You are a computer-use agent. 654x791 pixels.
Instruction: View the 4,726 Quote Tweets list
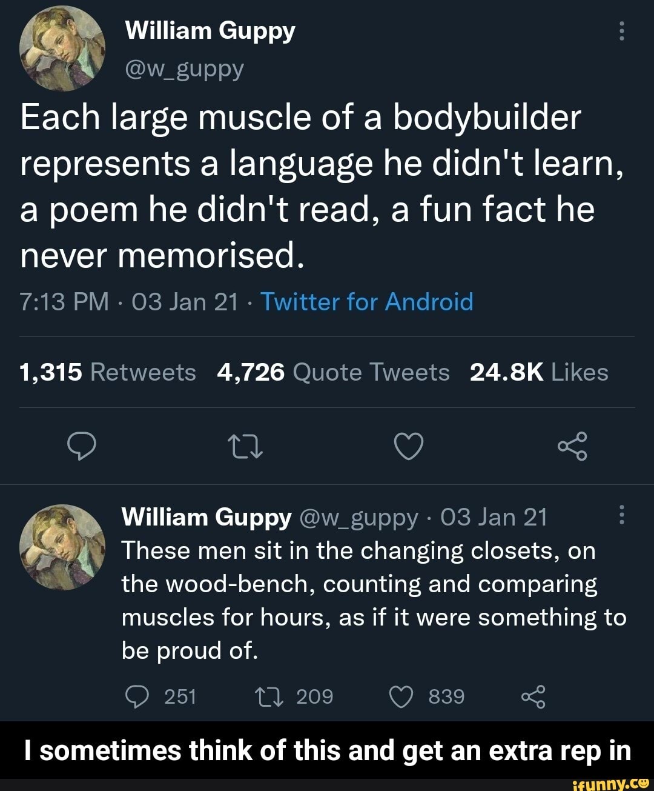(x=332, y=372)
